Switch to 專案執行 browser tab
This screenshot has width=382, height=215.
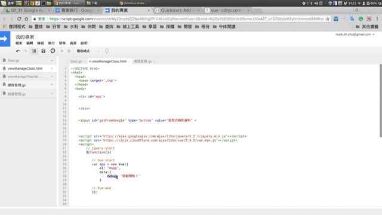pos(77,11)
